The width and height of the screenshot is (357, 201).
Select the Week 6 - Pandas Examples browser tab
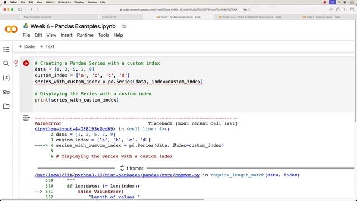(x=178, y=17)
